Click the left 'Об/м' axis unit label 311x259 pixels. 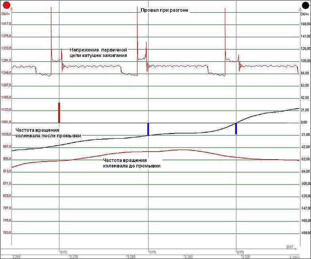click(6, 14)
